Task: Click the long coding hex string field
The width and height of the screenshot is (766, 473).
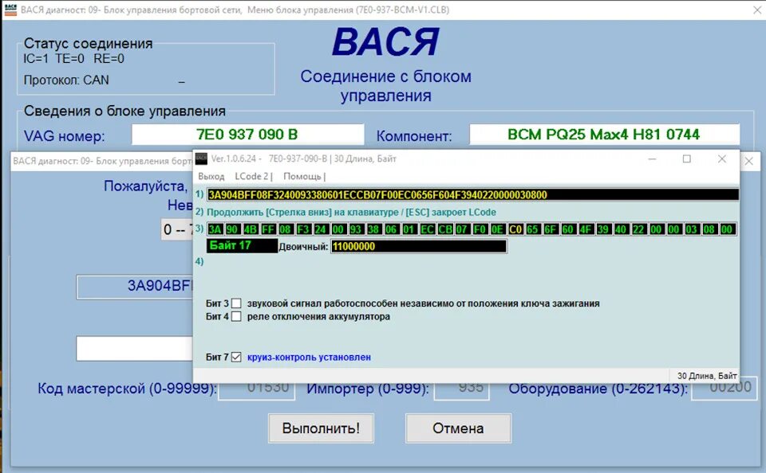Action: tap(472, 194)
